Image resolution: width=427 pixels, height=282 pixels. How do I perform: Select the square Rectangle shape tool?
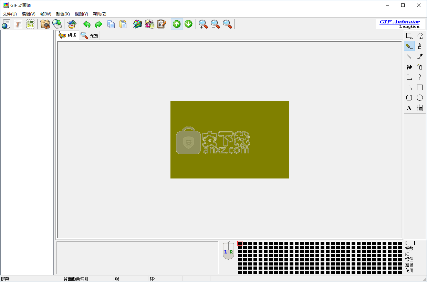click(420, 87)
